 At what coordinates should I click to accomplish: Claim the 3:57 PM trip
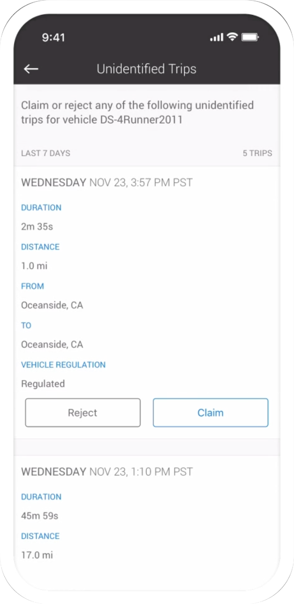click(210, 413)
